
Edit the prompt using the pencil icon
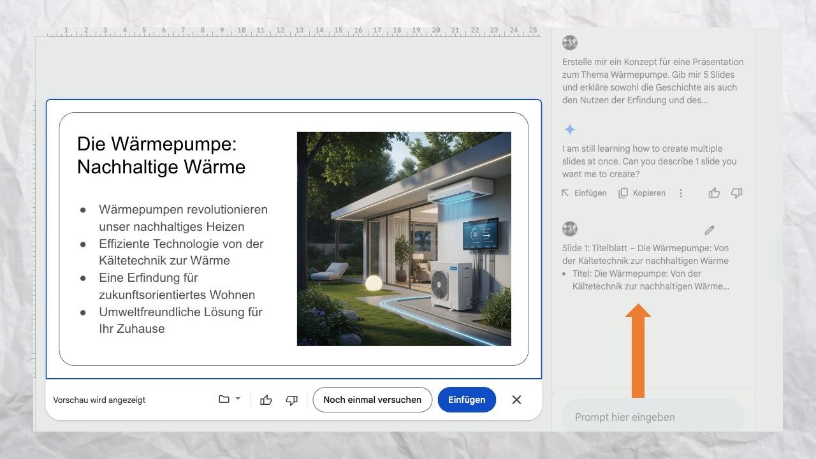point(710,229)
